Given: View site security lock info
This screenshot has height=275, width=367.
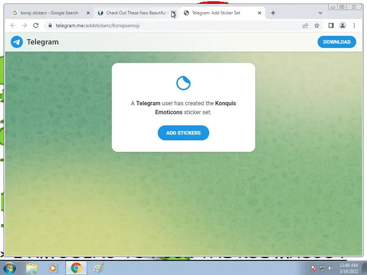Looking at the screenshot, I should [50, 25].
